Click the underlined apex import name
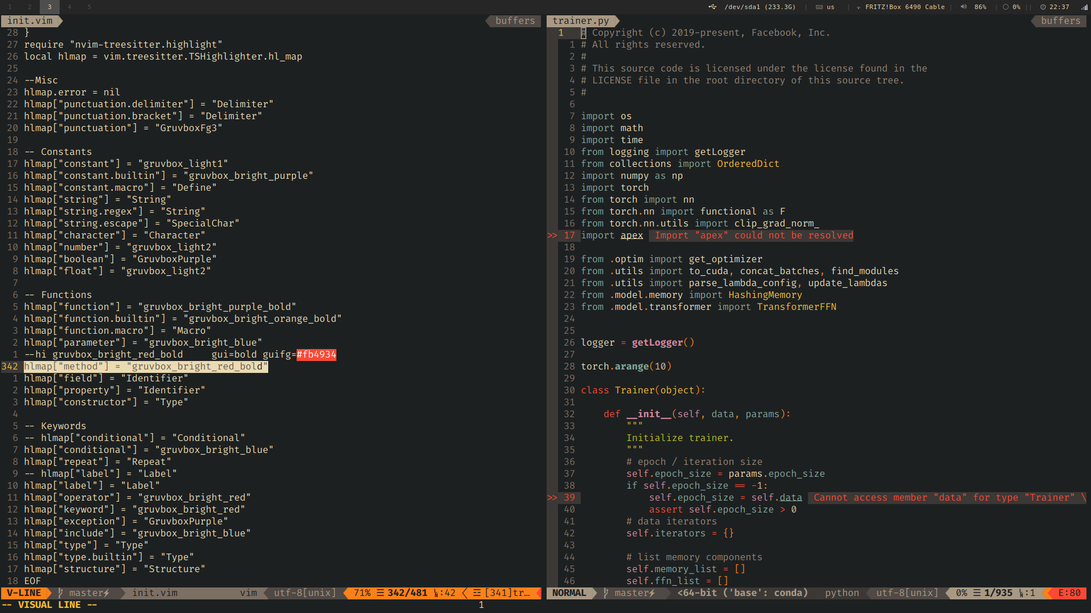The image size is (1091, 613). (x=631, y=235)
